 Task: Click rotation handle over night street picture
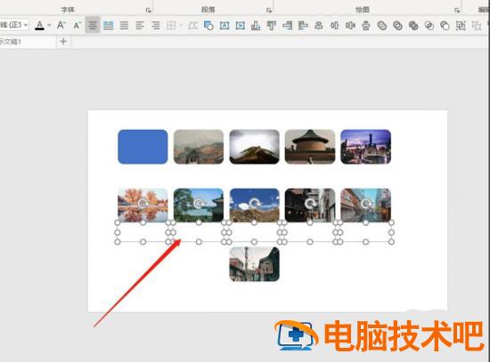pos(310,204)
